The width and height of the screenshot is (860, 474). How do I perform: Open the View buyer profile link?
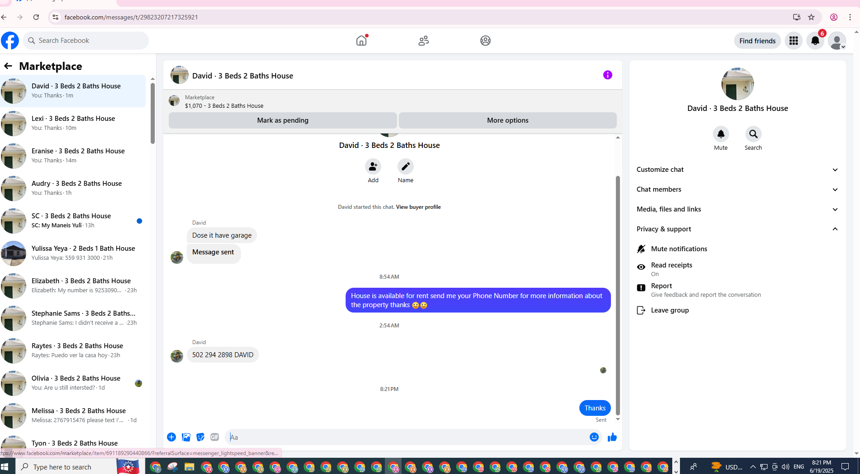[x=418, y=207]
